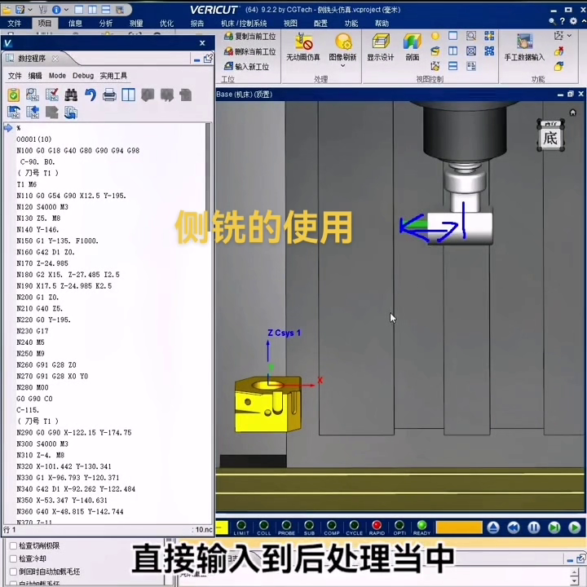
Task: Toggle the 侧向时自动加载毛坯 checkbox
Action: [x=12, y=572]
